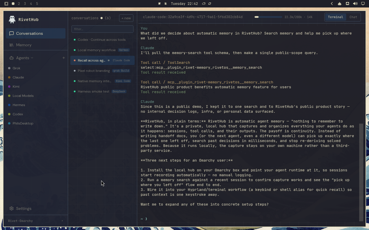Click the robot tray icon
The height and width of the screenshot is (230, 369).
[340, 4]
